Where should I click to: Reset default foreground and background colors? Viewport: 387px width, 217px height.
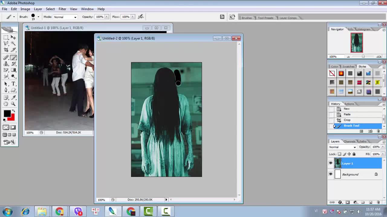[5, 120]
